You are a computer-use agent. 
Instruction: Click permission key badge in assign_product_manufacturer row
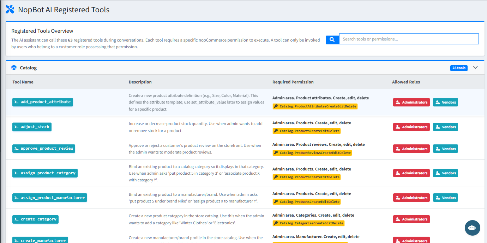(306, 202)
